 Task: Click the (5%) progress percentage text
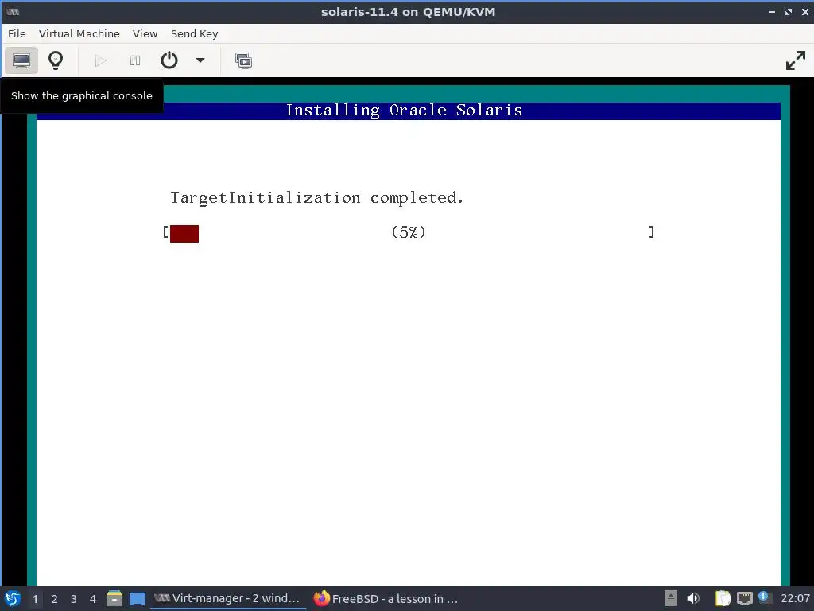(x=408, y=232)
